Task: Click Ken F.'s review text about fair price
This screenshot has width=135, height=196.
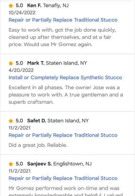Action: pos(62,37)
